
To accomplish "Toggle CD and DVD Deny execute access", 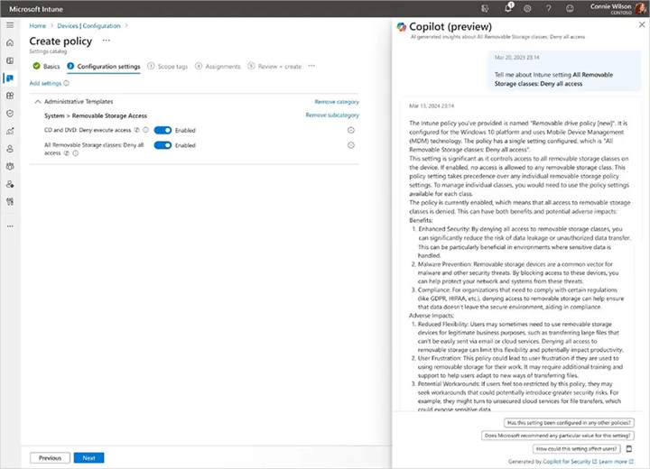I will [x=162, y=130].
